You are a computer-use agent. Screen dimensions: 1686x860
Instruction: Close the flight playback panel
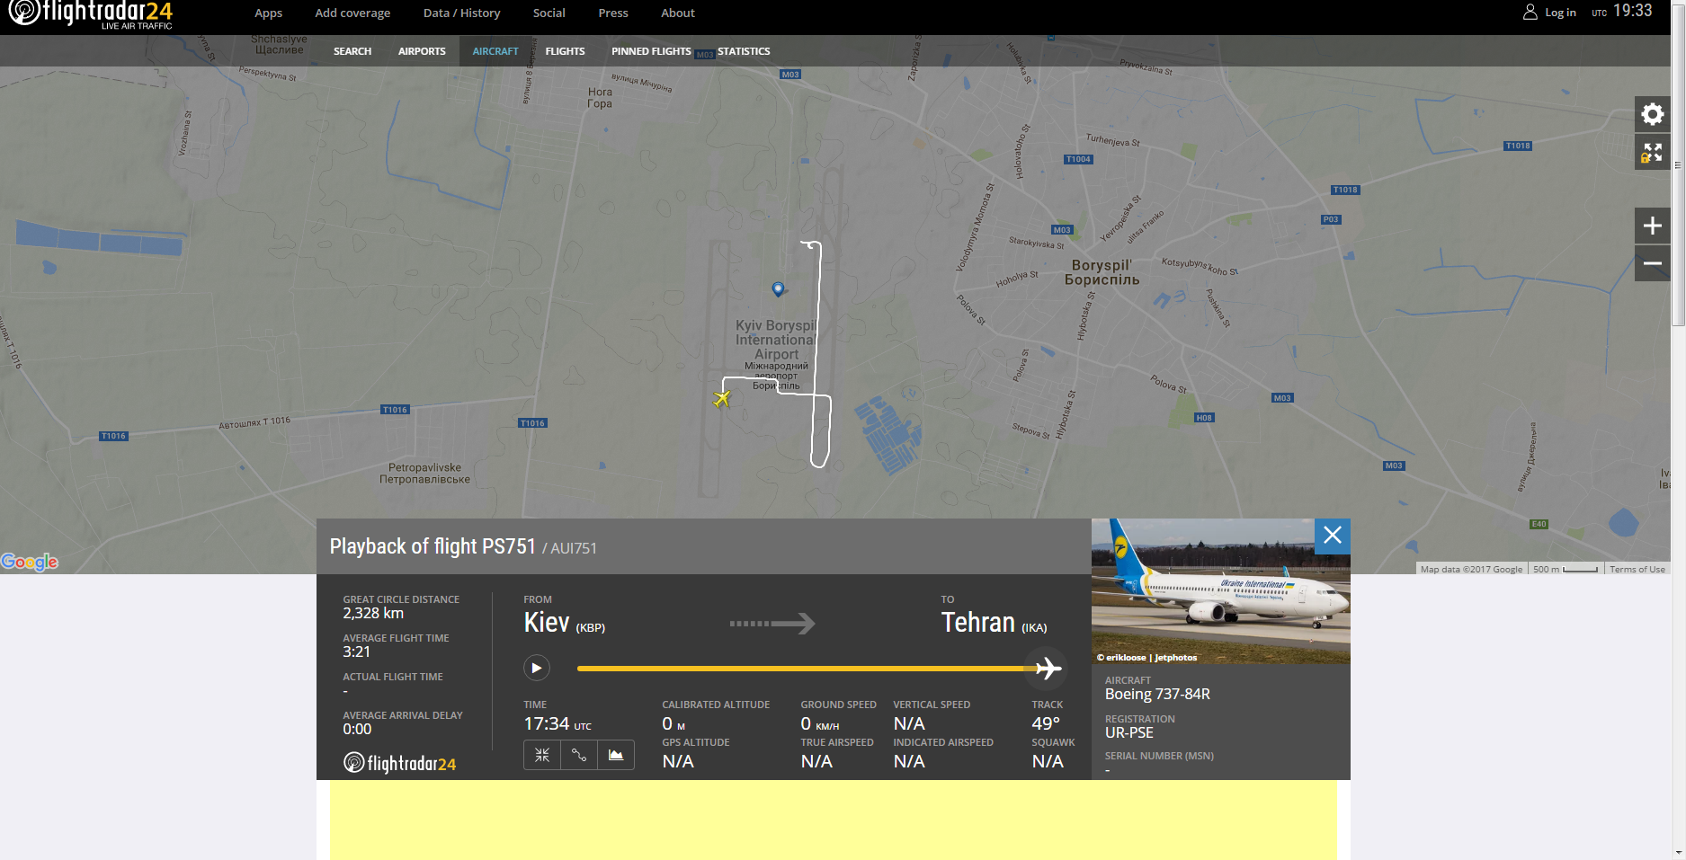pos(1333,536)
